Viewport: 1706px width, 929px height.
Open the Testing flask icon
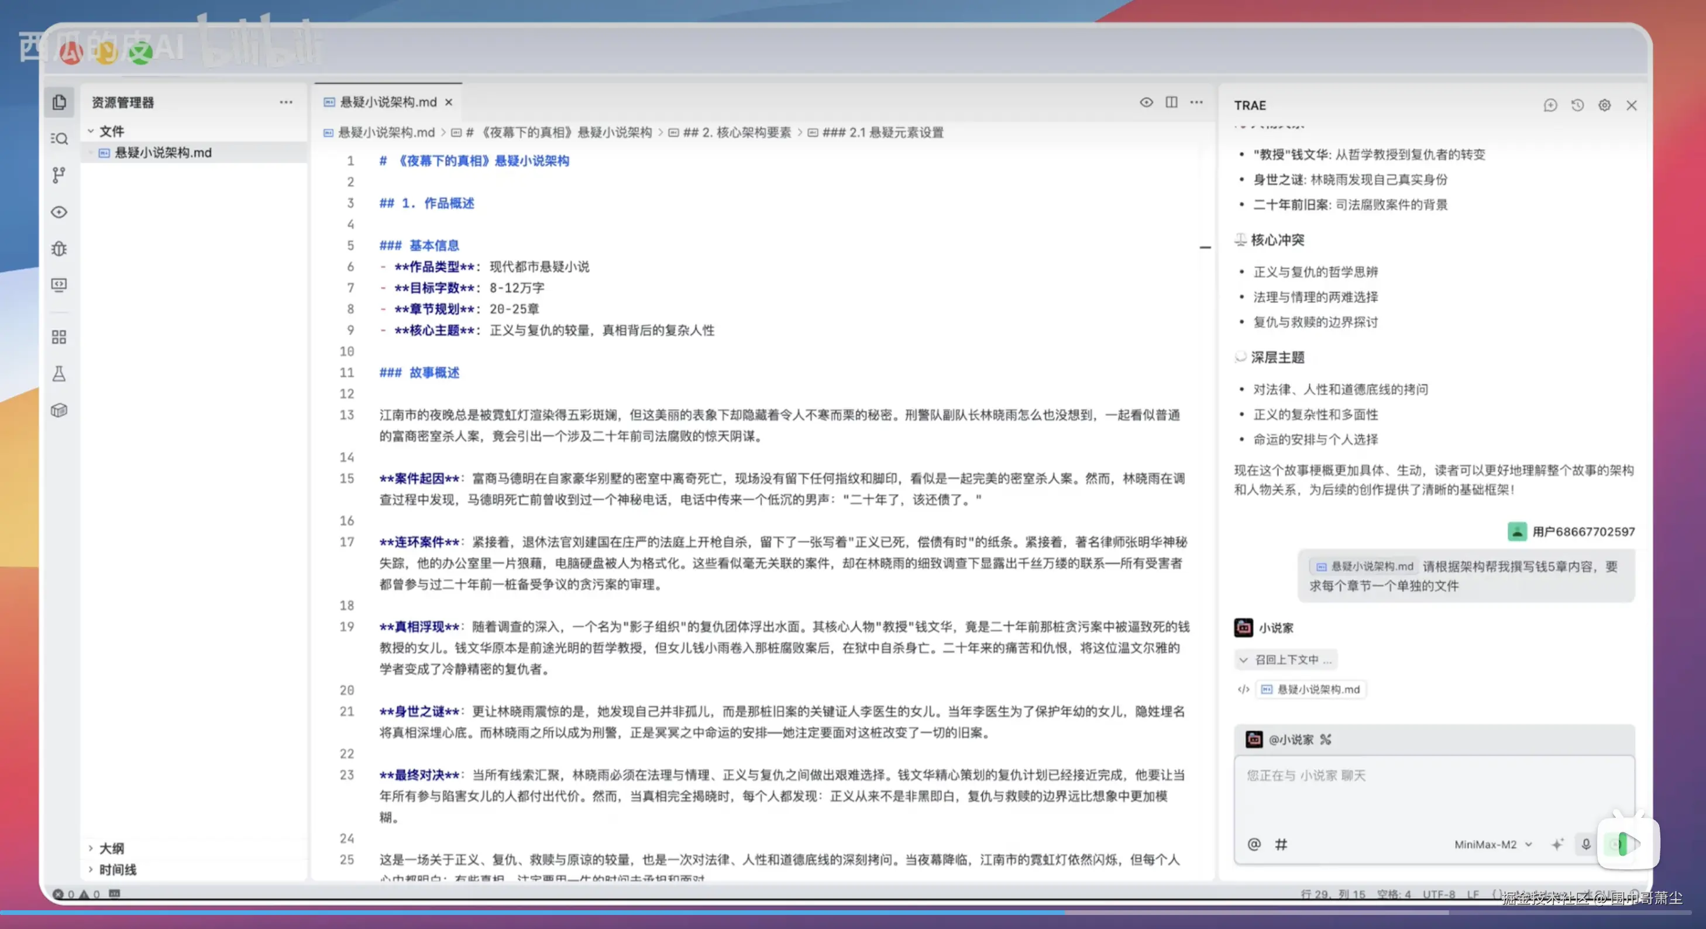pyautogui.click(x=59, y=373)
